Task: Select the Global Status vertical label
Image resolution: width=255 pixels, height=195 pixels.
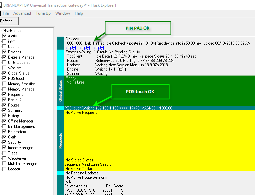Action: (x=60, y=91)
